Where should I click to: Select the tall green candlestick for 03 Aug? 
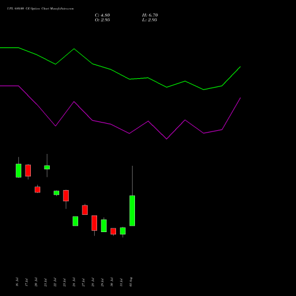point(132,211)
